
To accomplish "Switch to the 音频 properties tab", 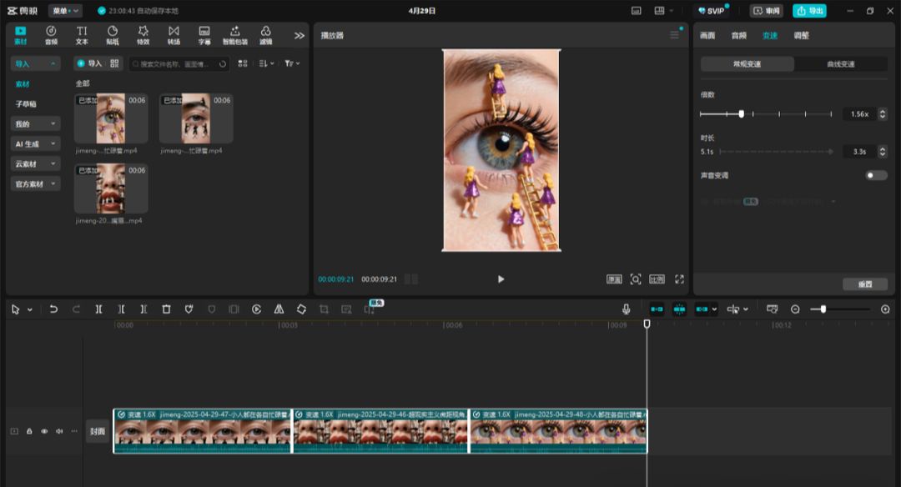I will coord(738,36).
